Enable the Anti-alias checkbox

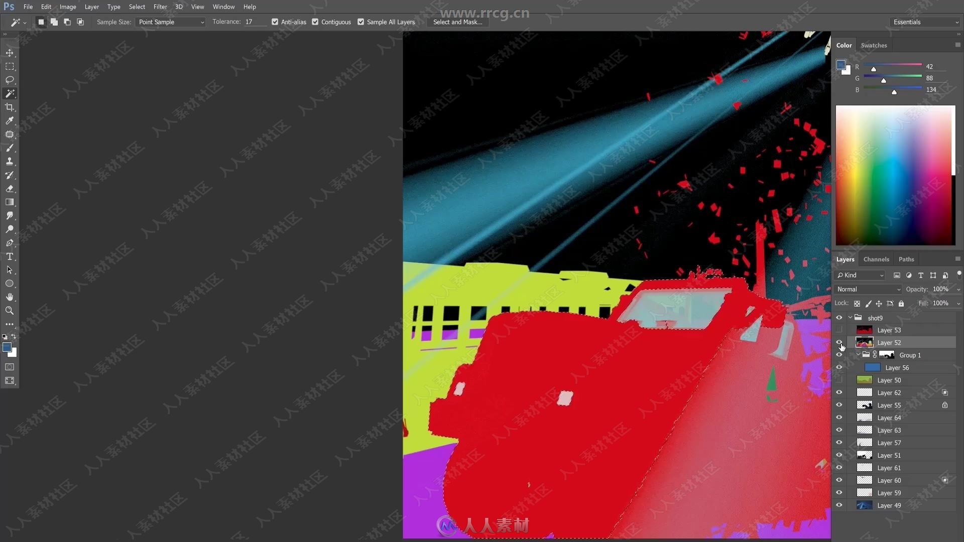(276, 22)
